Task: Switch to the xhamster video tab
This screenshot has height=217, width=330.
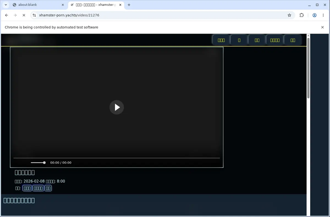Action: 96,5
